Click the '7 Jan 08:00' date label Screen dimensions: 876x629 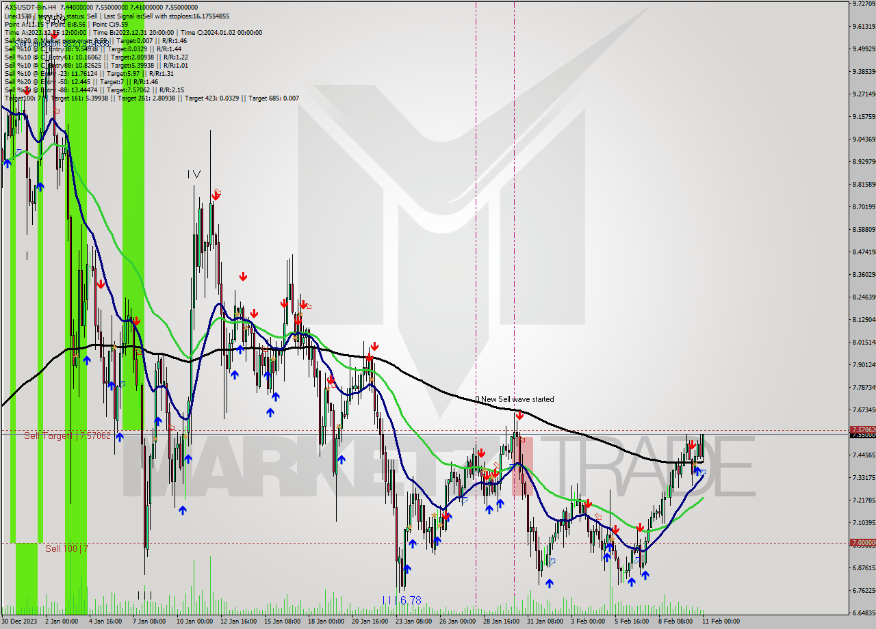(149, 621)
